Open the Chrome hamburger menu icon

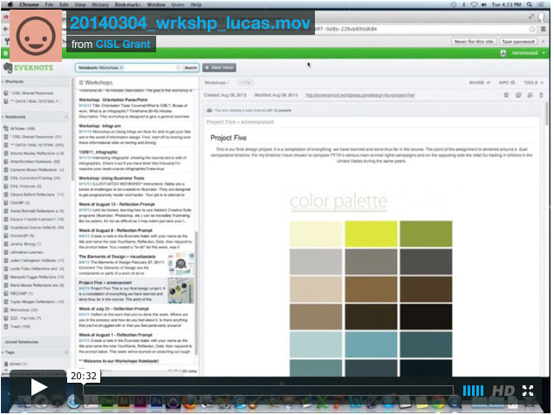[x=544, y=30]
